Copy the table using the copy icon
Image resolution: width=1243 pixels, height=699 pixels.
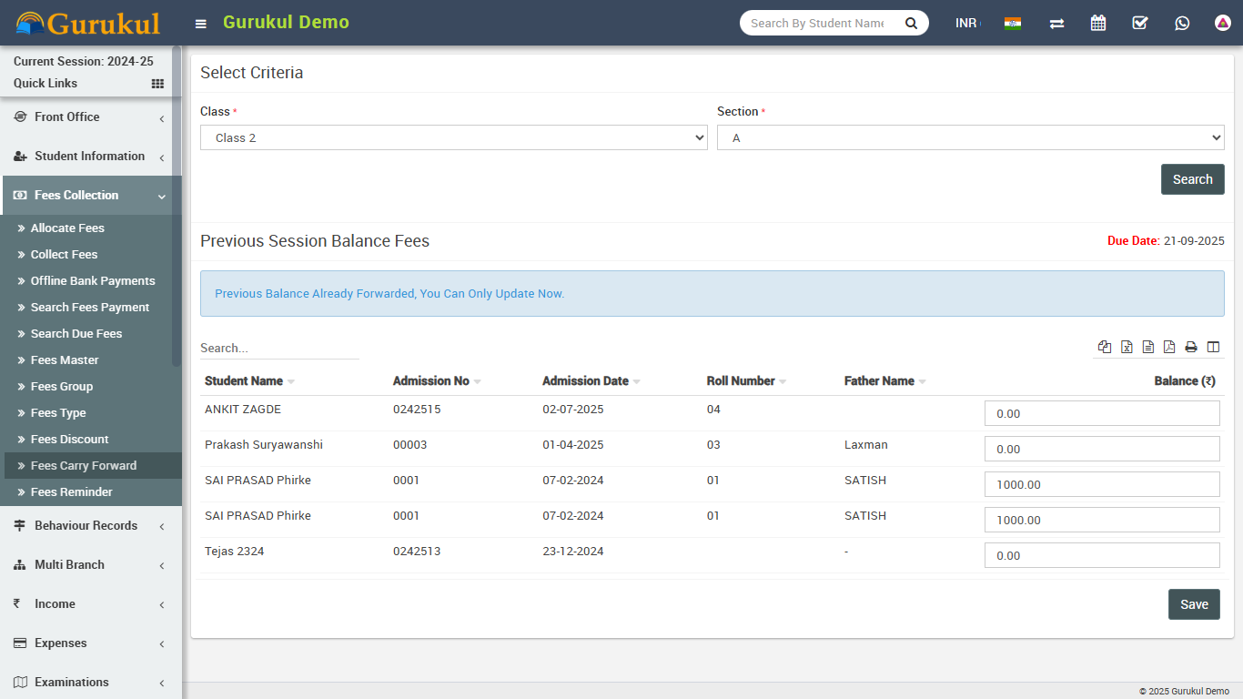coord(1105,347)
